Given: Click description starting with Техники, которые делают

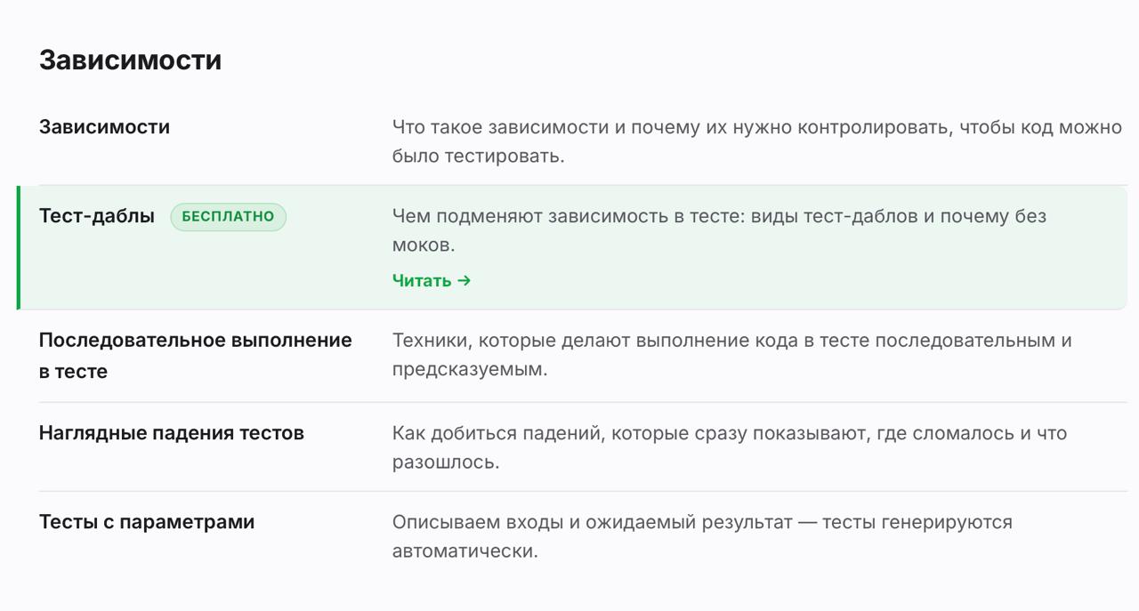Looking at the screenshot, I should point(732,355).
